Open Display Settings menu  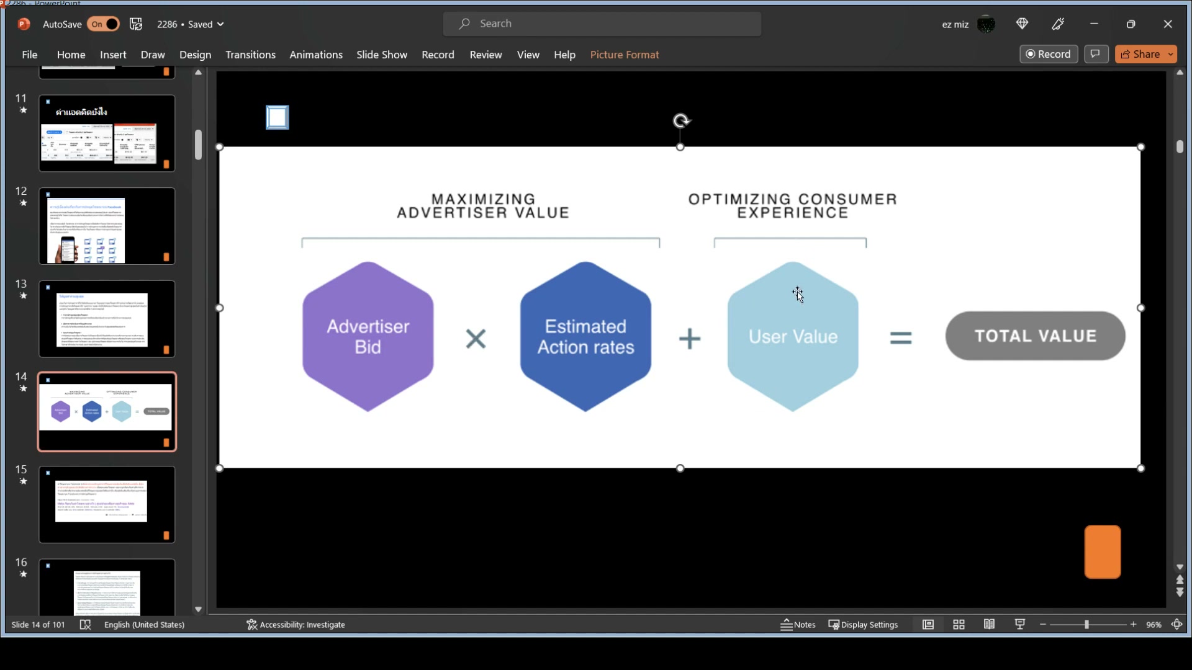tap(863, 625)
